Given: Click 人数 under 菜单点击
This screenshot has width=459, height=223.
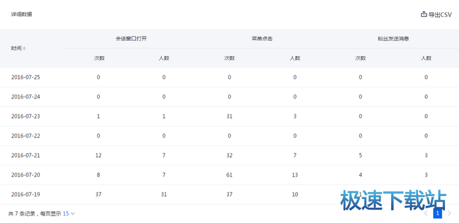Looking at the screenshot, I should point(295,58).
